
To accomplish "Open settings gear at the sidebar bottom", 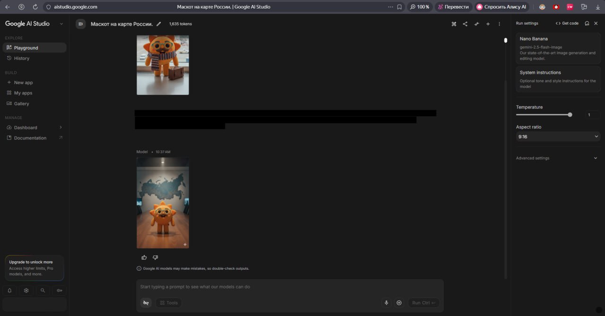I will point(26,290).
